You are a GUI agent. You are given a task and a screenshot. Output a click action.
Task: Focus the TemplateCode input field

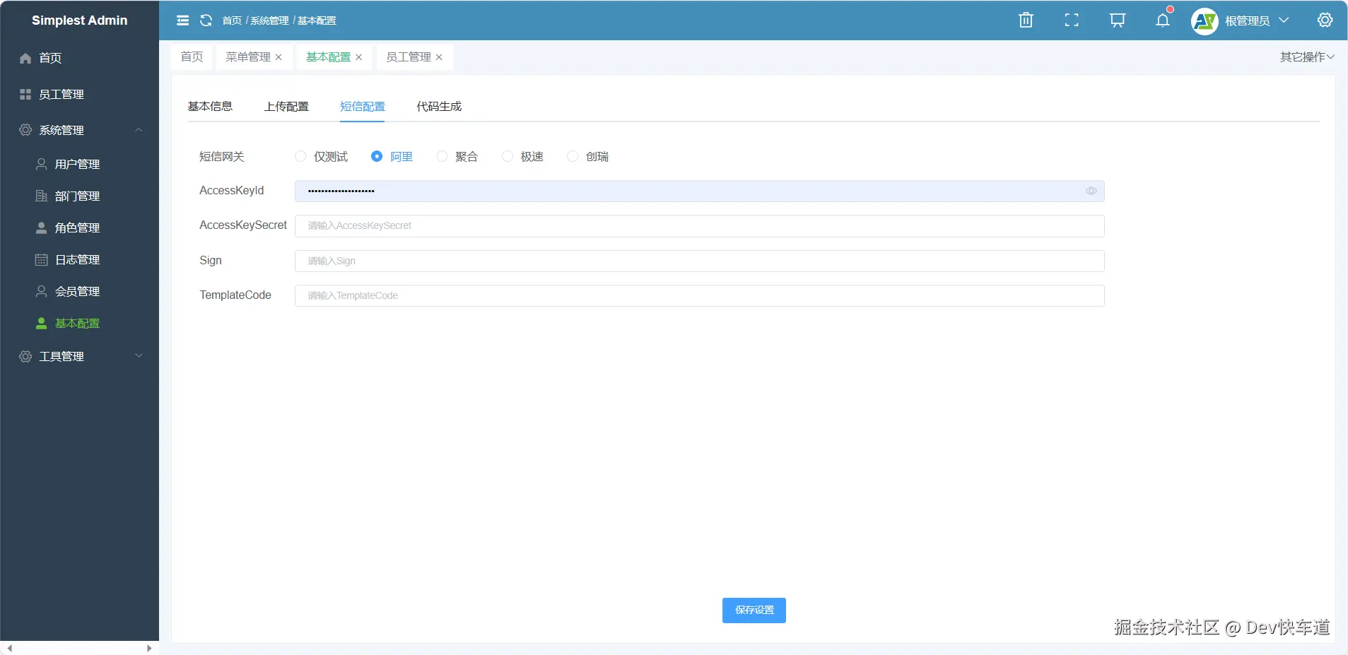700,295
